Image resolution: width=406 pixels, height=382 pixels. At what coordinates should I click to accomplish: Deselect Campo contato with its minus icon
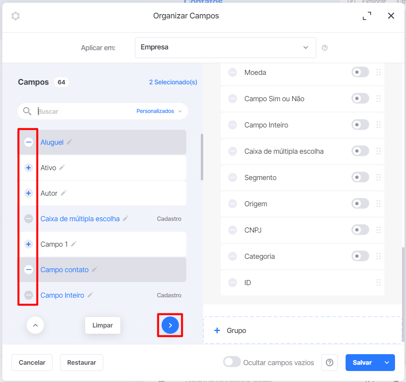(x=29, y=270)
